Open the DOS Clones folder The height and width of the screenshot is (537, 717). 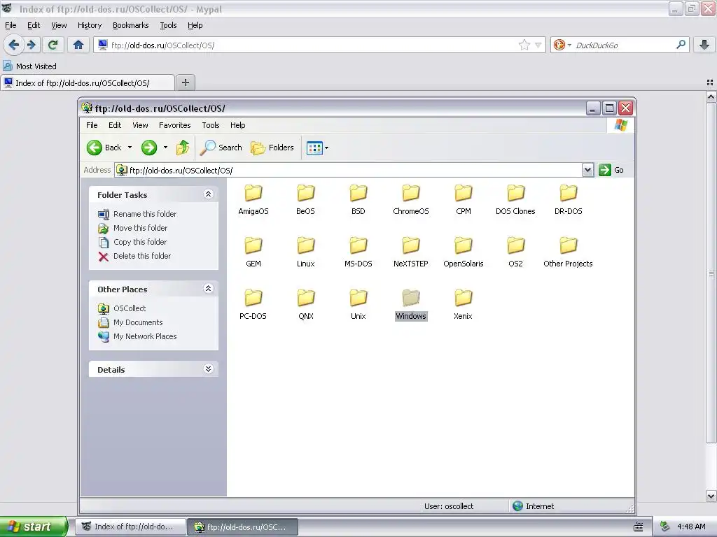515,200
